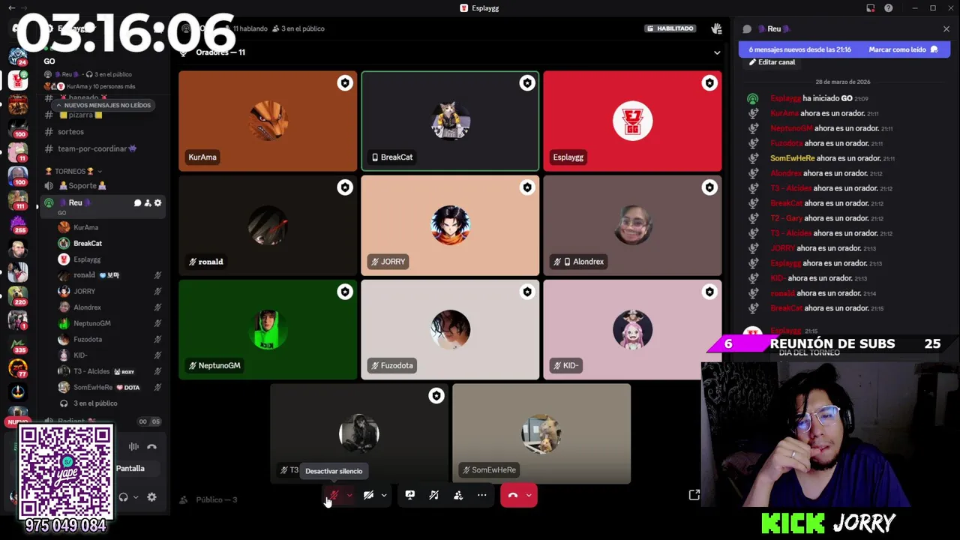Click the voice disconnect phone icon in sidebar
This screenshot has height=540, width=960.
pyautogui.click(x=151, y=446)
